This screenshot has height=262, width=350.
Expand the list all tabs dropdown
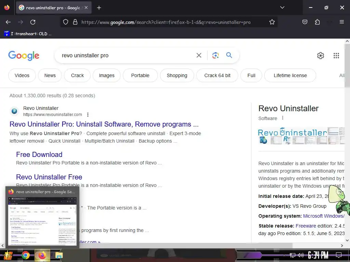(x=282, y=8)
